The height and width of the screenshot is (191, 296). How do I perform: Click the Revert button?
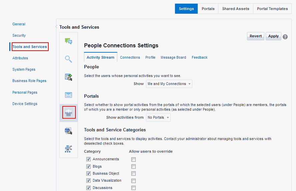pyautogui.click(x=256, y=36)
